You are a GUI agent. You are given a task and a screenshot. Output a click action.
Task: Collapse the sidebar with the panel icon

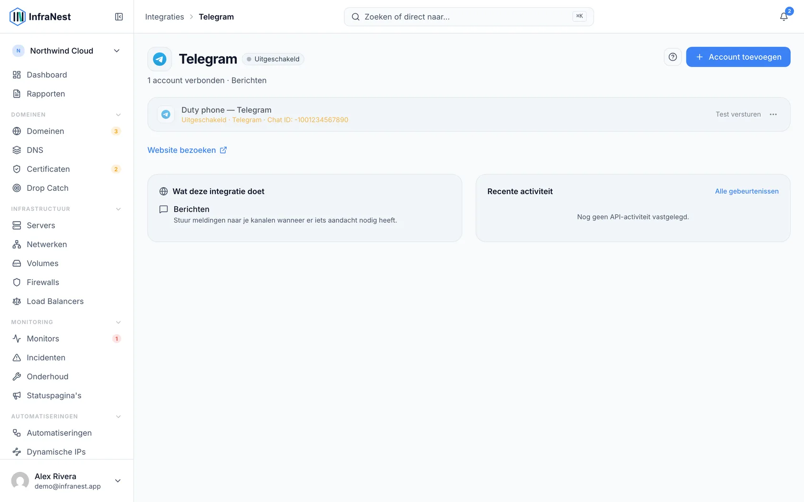pos(119,17)
